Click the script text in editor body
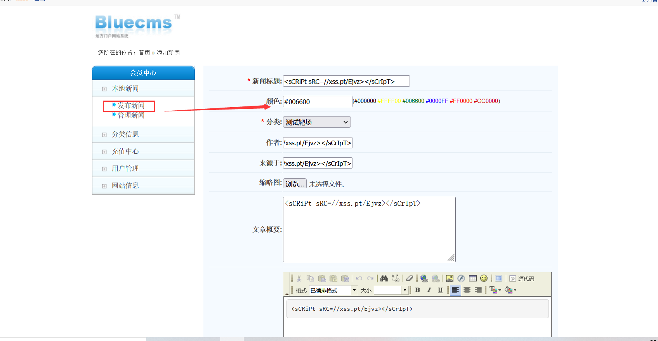Viewport: 658px width, 341px height. coord(352,309)
